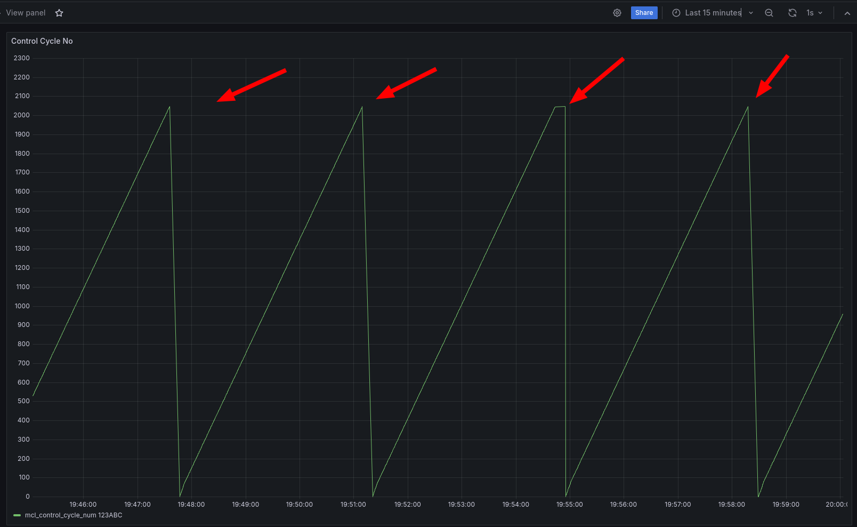Click the 1000 y-axis label
The height and width of the screenshot is (527, 857).
(22, 306)
